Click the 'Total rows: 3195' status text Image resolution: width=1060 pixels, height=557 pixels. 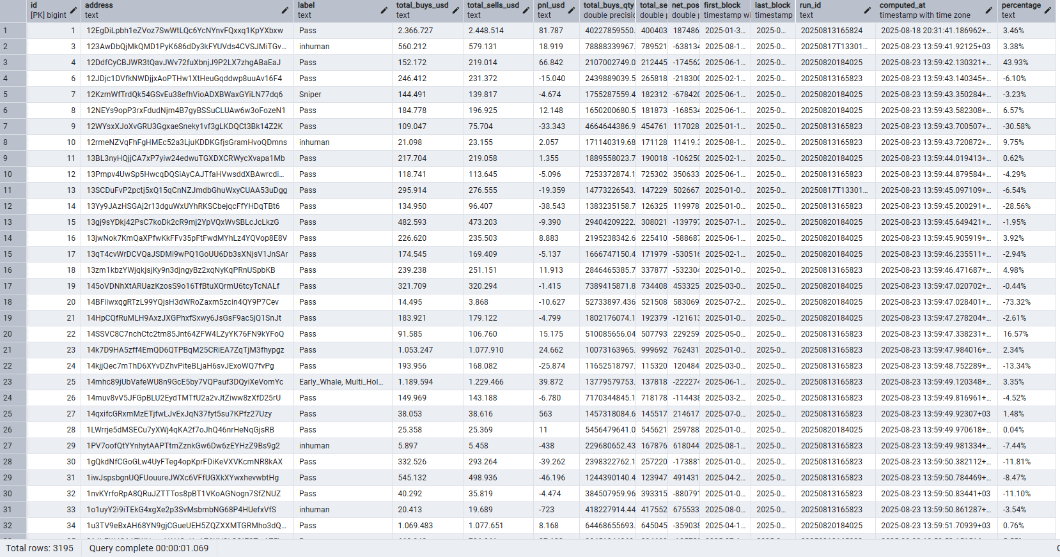click(40, 548)
